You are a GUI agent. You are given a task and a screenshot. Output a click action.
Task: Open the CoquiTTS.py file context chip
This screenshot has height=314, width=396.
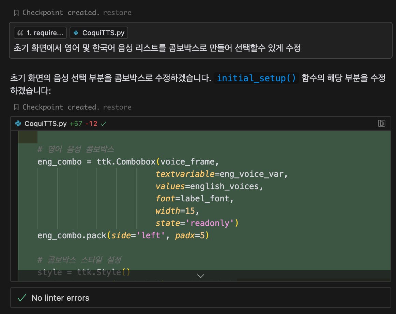[x=99, y=33]
